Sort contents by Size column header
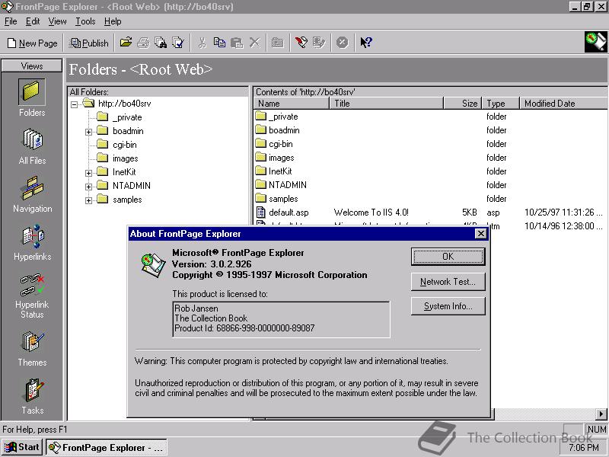 (x=463, y=104)
